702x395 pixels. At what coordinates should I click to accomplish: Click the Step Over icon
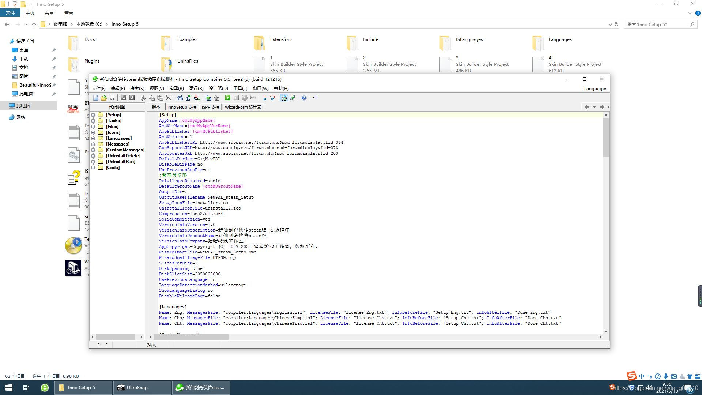[273, 98]
